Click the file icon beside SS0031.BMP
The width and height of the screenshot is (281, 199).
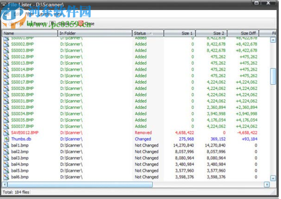(6, 101)
